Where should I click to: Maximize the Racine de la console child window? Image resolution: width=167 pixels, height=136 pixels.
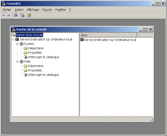coord(145,29)
